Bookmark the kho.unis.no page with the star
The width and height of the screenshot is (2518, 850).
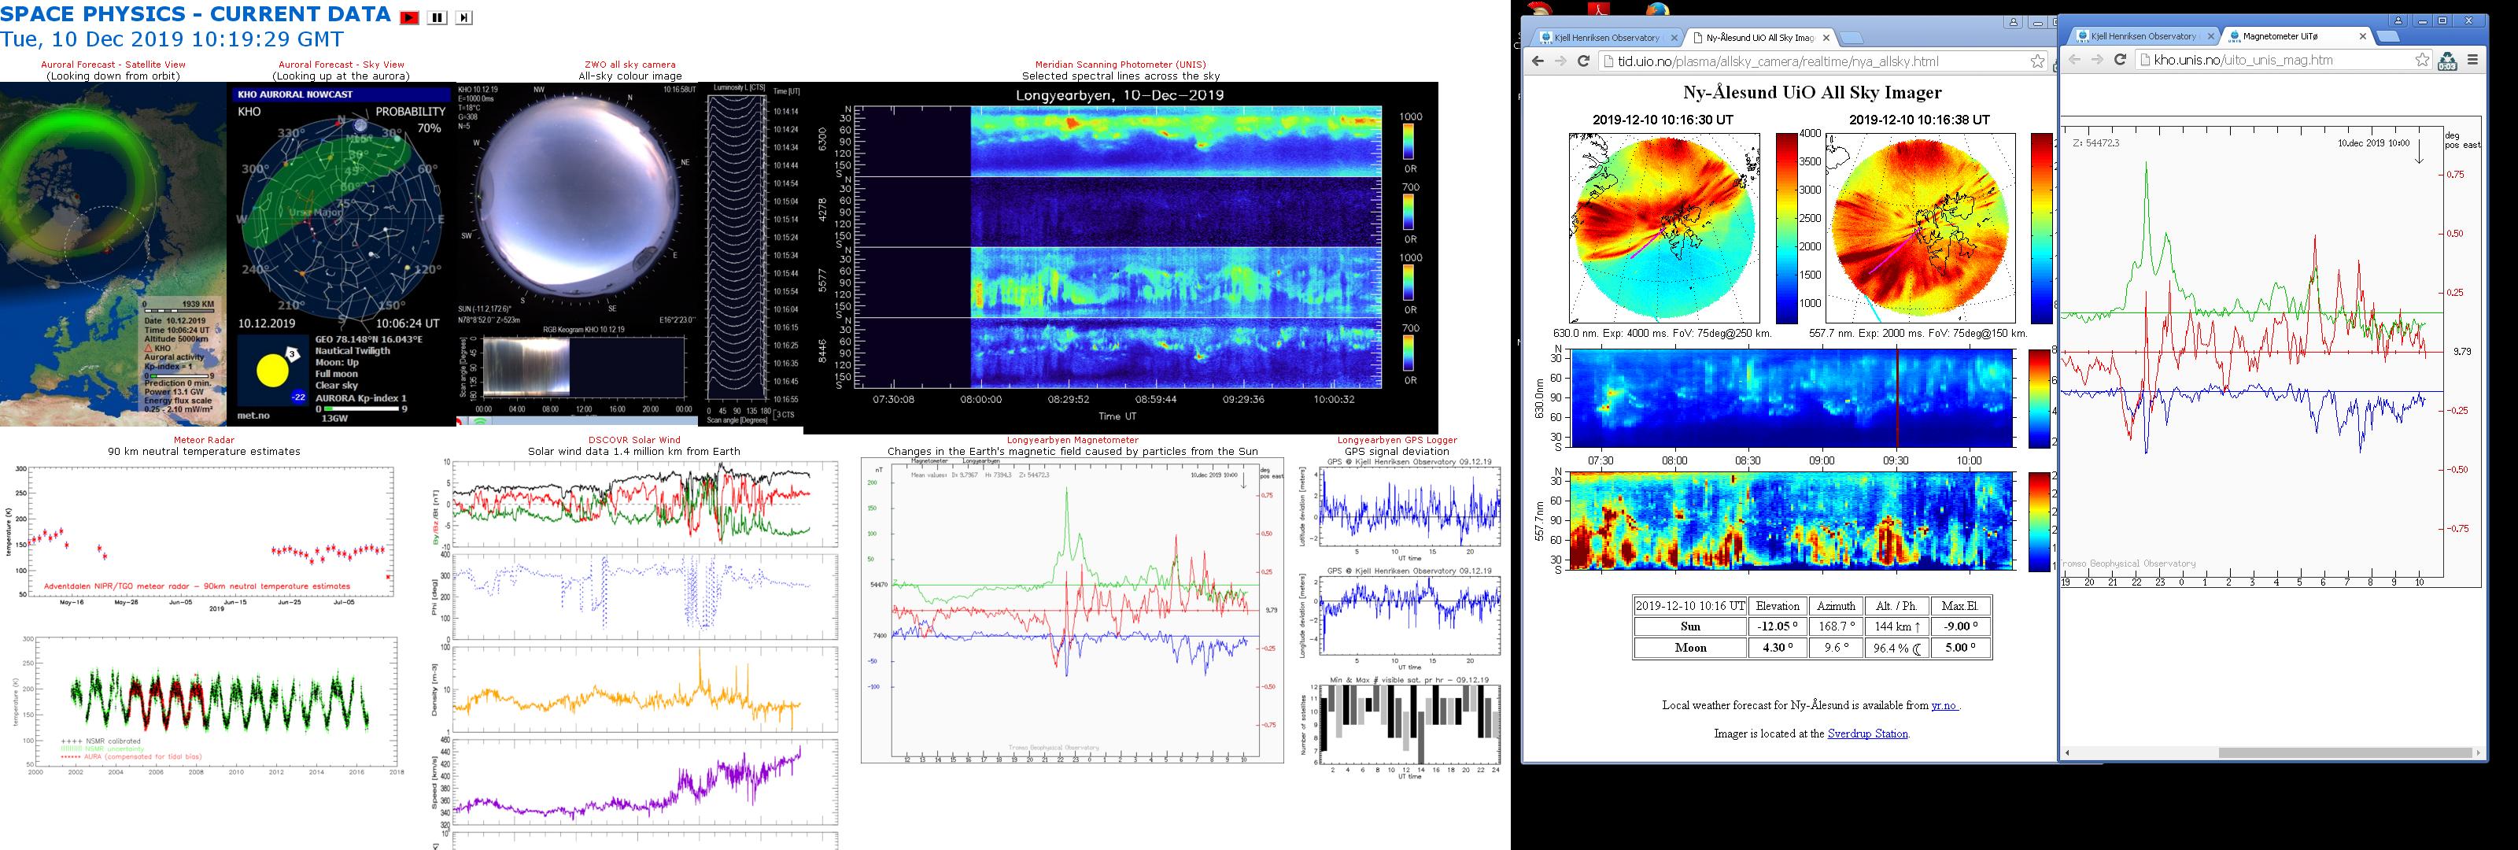pos(2422,60)
